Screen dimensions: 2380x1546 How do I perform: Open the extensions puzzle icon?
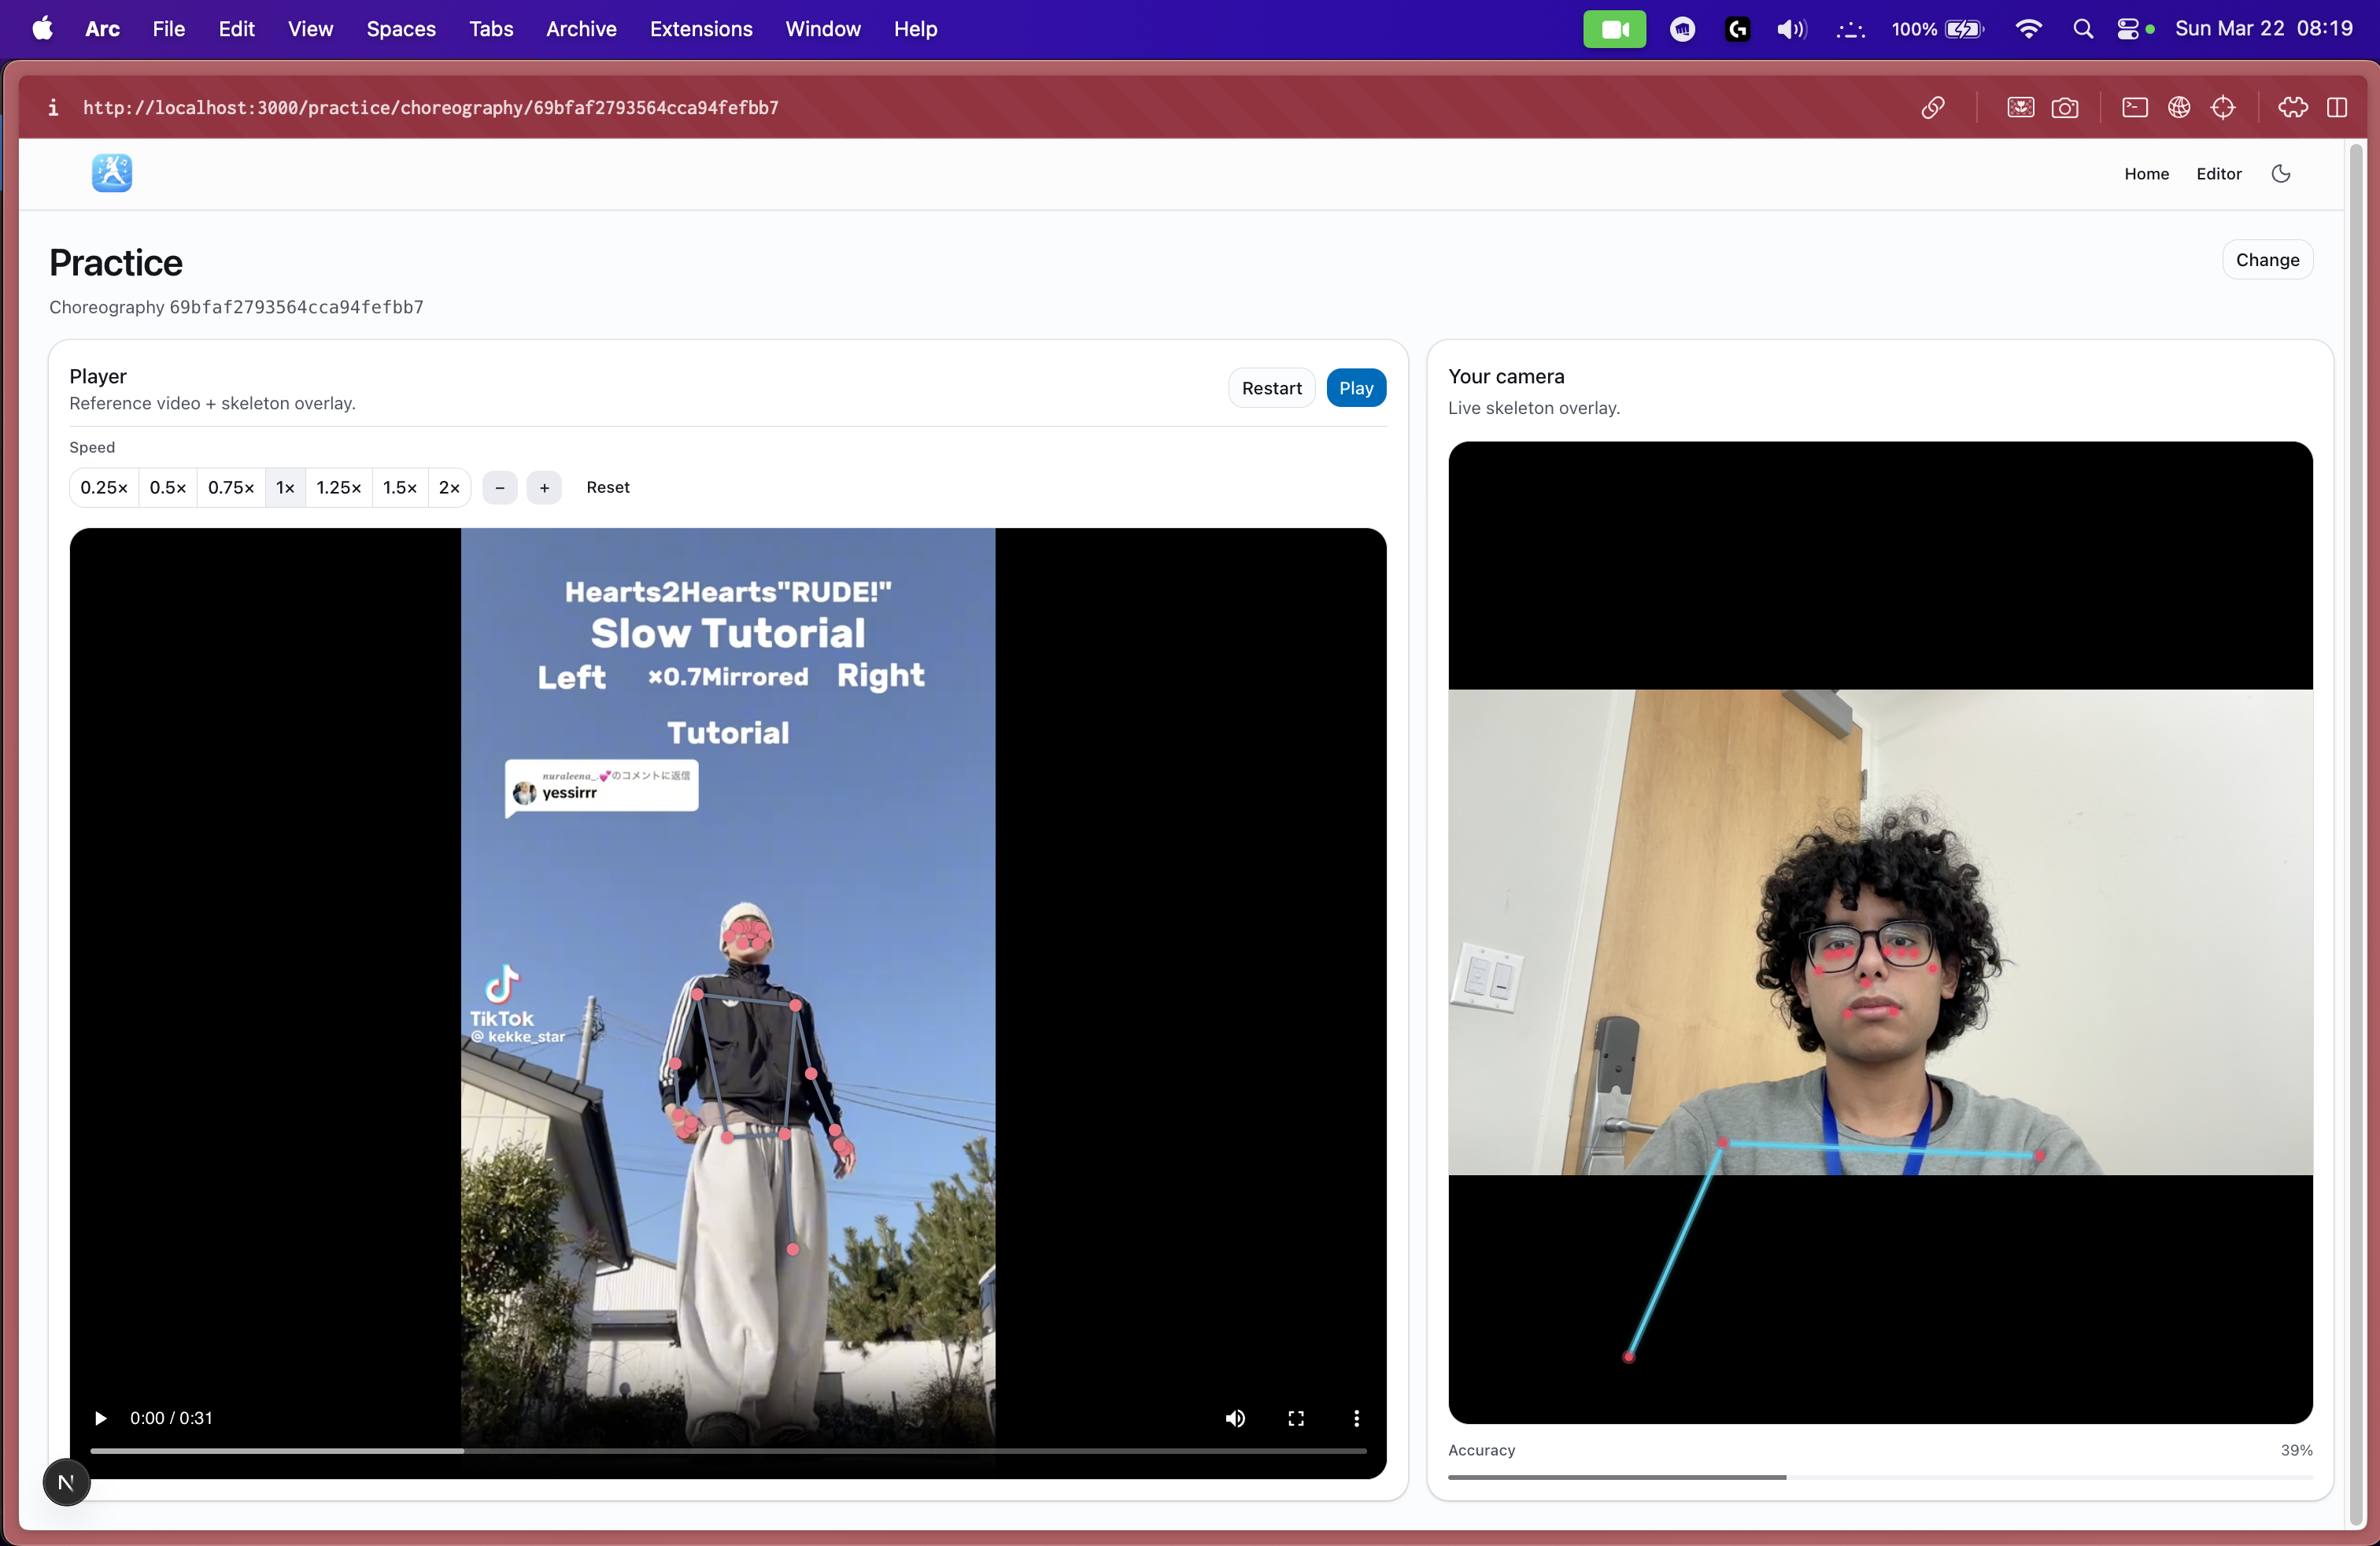click(x=2292, y=108)
